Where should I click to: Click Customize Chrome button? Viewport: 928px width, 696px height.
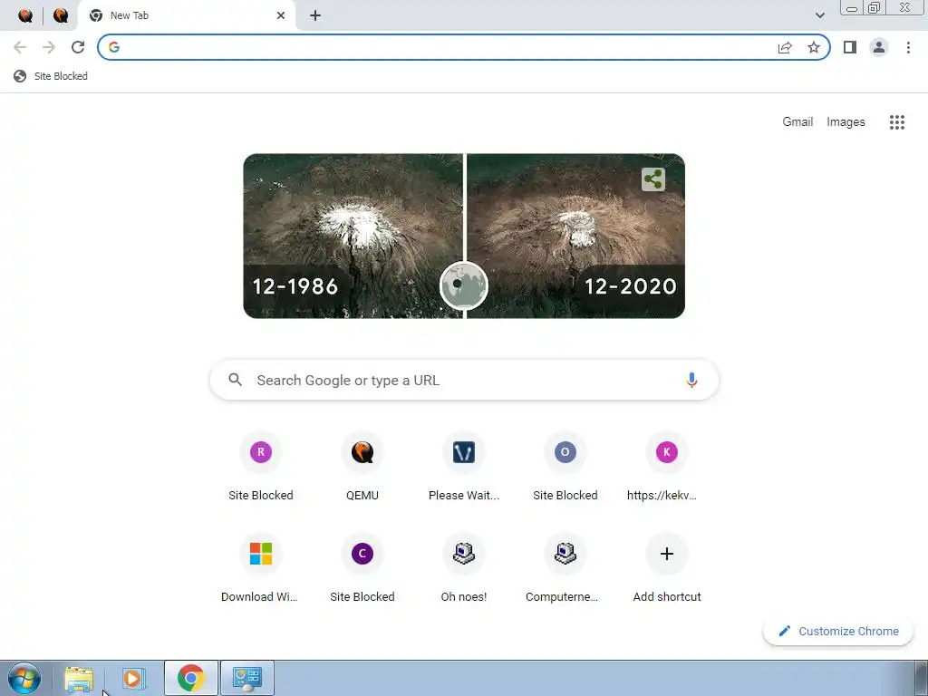click(x=838, y=631)
